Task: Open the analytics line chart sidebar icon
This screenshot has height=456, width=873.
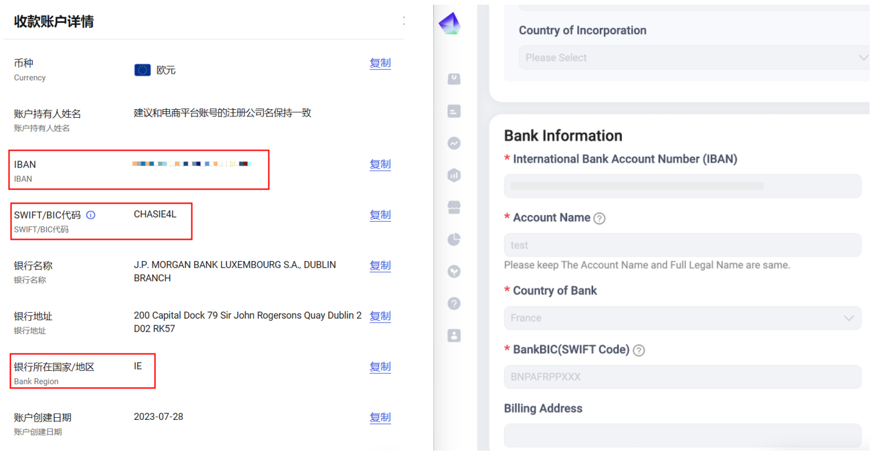Action: point(454,143)
